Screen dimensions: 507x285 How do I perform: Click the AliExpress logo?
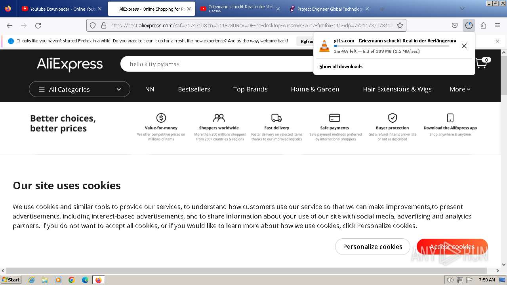click(70, 64)
